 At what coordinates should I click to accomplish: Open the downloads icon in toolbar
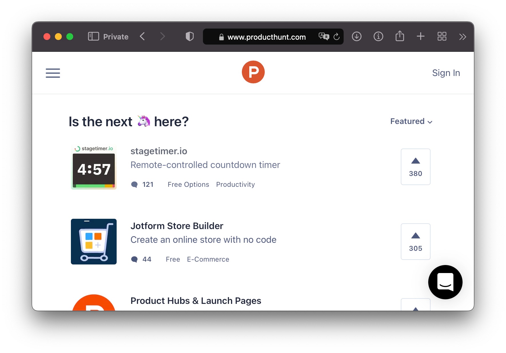pos(356,37)
